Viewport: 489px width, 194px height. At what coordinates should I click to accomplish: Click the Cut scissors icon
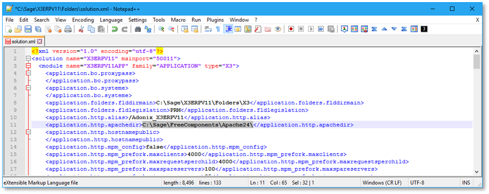(x=81, y=29)
